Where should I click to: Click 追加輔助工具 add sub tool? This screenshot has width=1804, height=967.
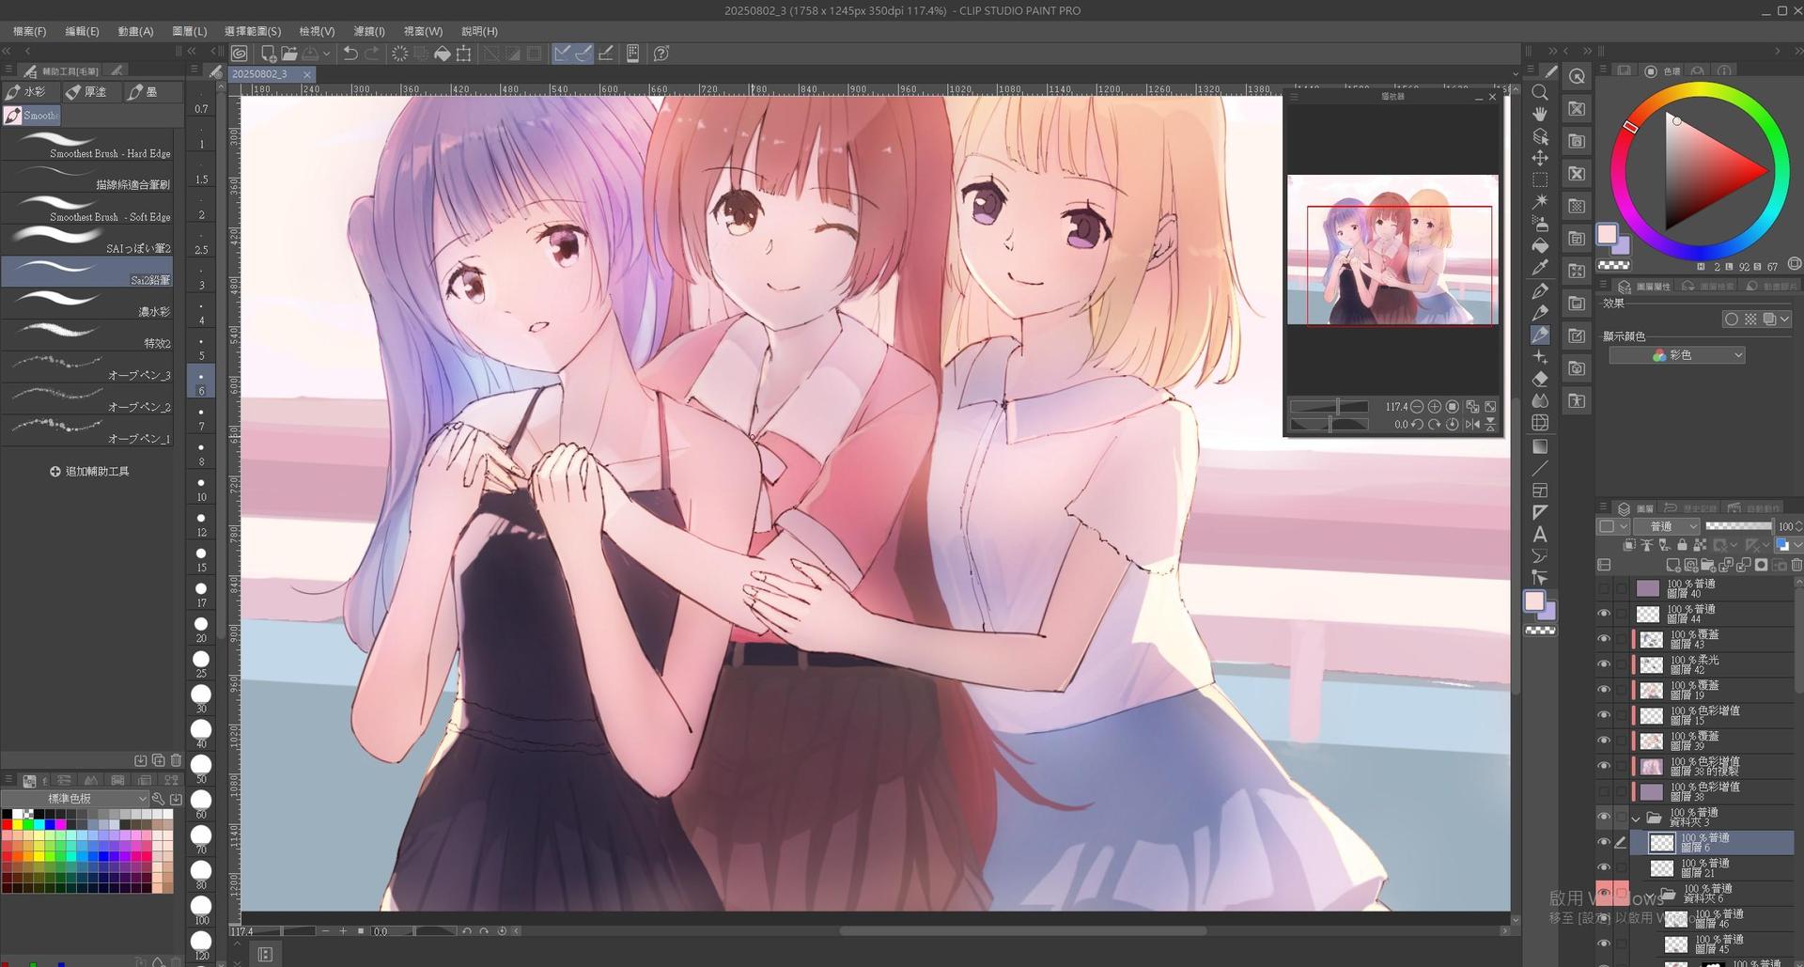89,471
